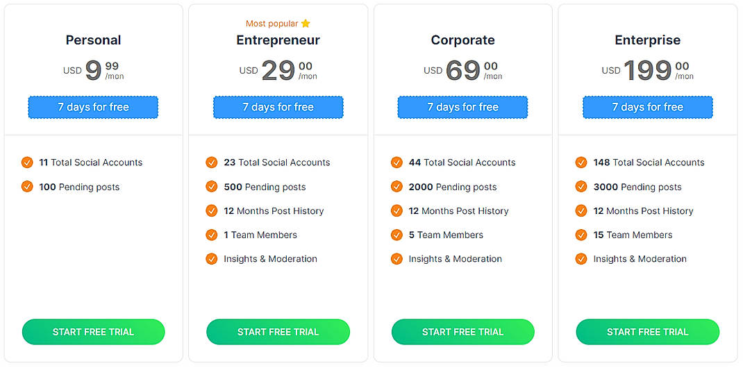Image resolution: width=743 pixels, height=368 pixels.
Task: Click checkmark icon beside 2000 Pending posts
Action: (x=396, y=187)
